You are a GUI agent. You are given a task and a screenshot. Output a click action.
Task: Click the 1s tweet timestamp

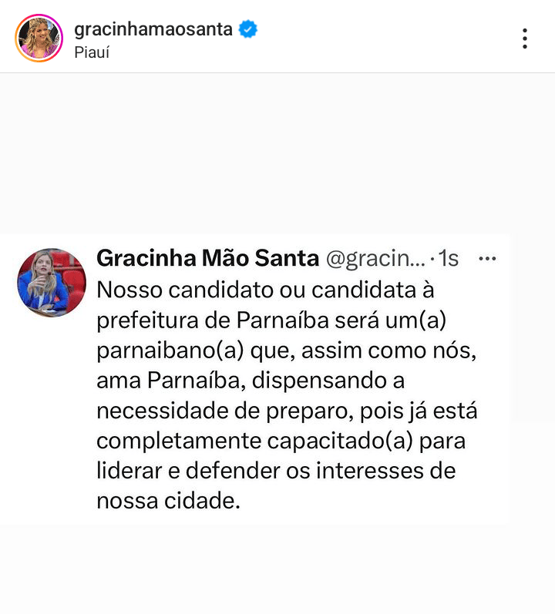[x=449, y=260]
